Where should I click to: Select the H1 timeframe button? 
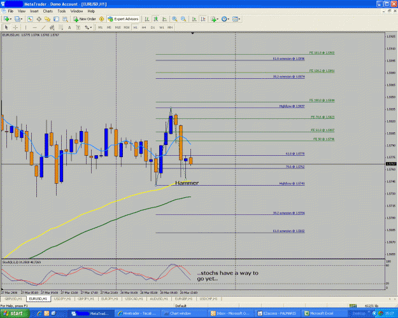(135, 27)
